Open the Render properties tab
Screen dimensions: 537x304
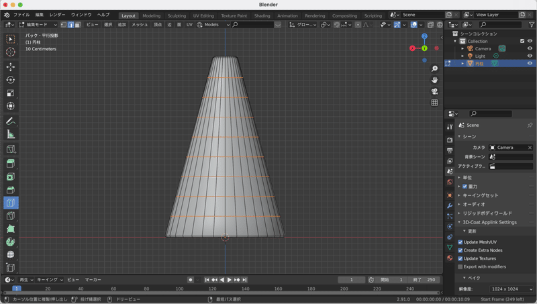point(450,140)
